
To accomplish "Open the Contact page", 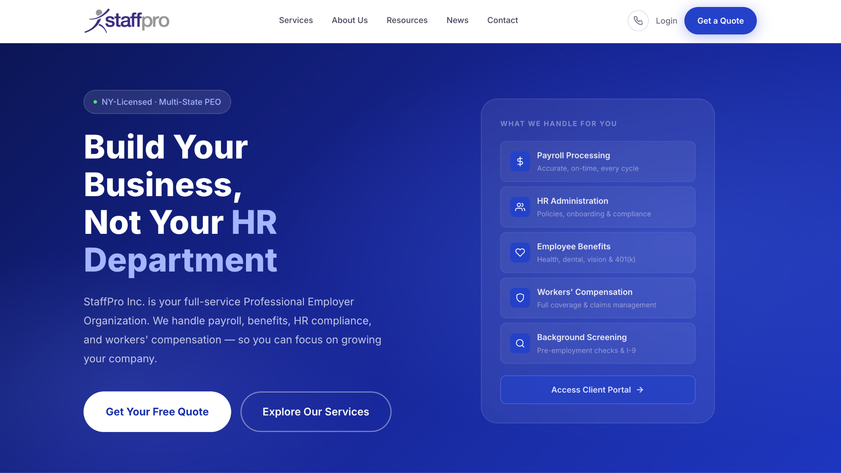I will tap(502, 20).
